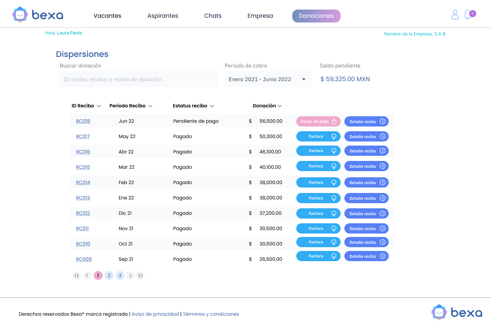Sort the table using the ID Recibo chevron
Screen dimensions: 491x329
99,106
